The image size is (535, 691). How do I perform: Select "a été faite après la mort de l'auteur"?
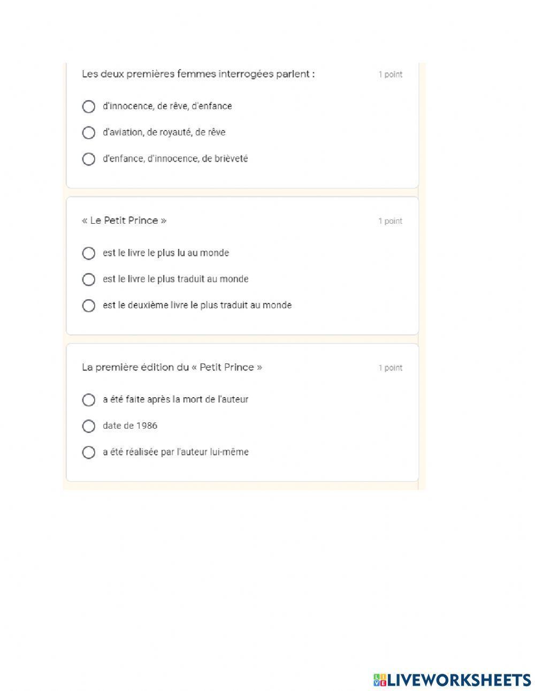pyautogui.click(x=89, y=400)
